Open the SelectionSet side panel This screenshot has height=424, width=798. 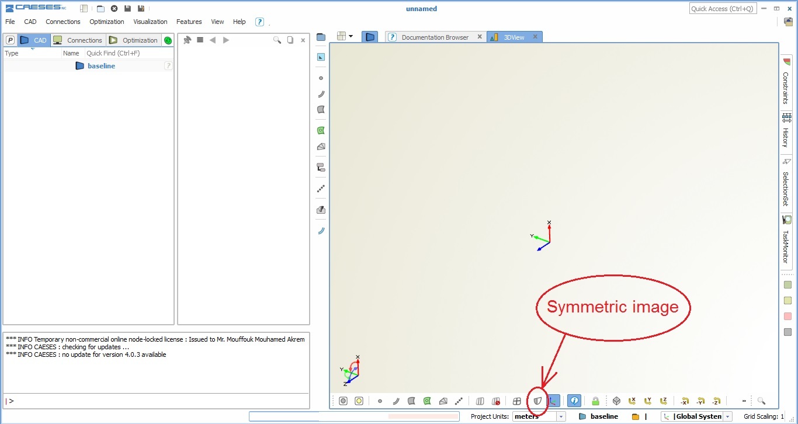786,182
